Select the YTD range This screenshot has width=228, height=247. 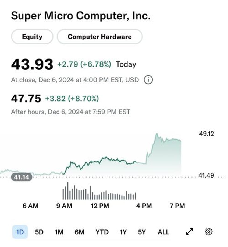[x=102, y=232]
